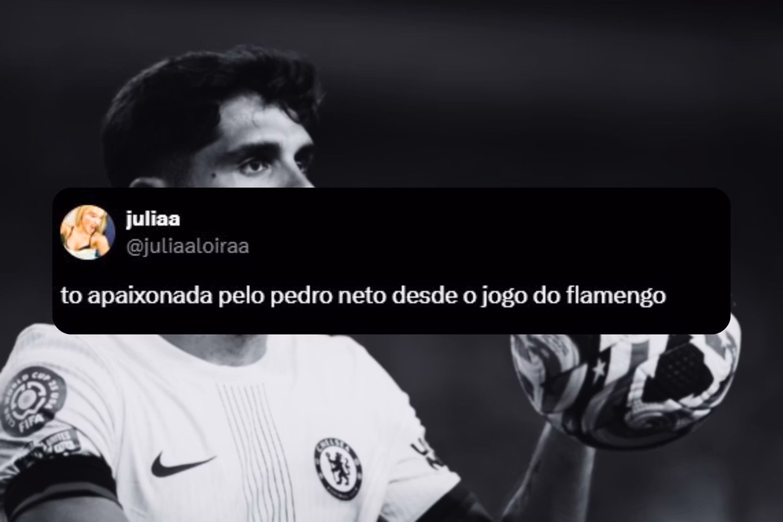This screenshot has height=522, width=783.
Task: Click the star printed on the ball
Action: (598, 373)
